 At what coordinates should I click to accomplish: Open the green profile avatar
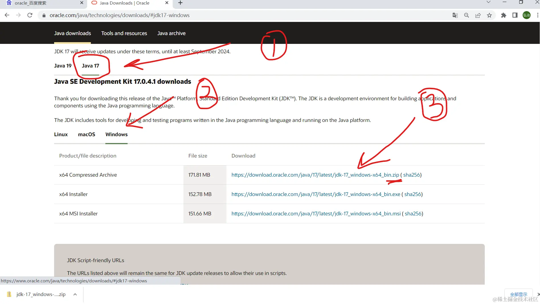coord(527,15)
